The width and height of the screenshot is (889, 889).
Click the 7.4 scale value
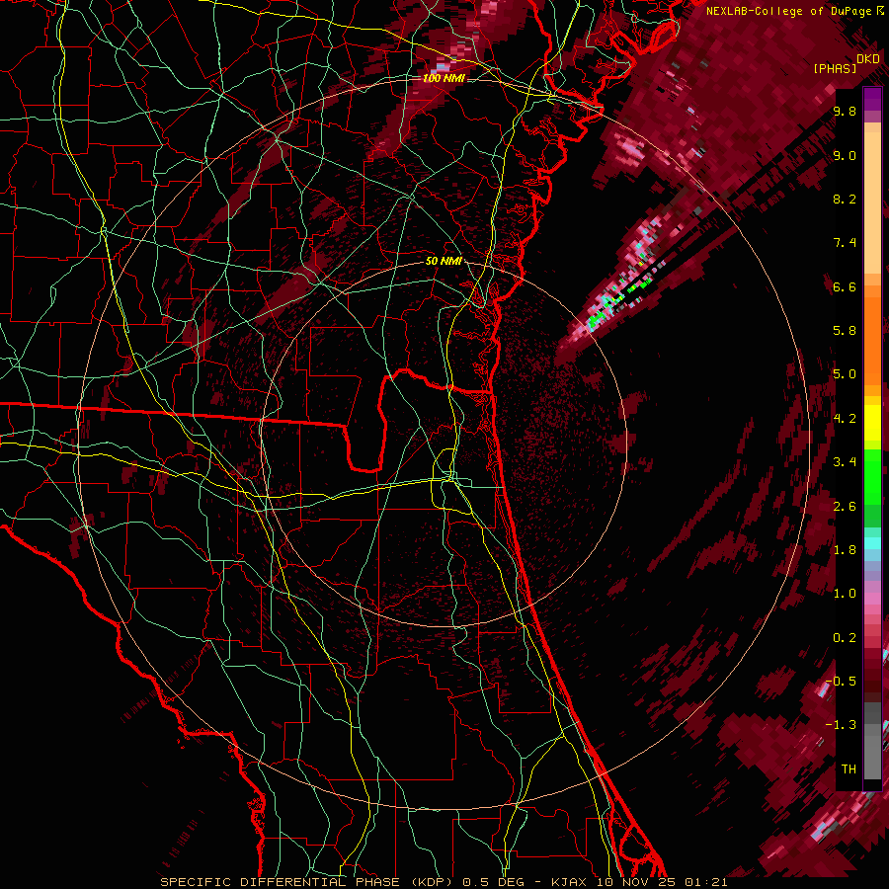coord(845,243)
